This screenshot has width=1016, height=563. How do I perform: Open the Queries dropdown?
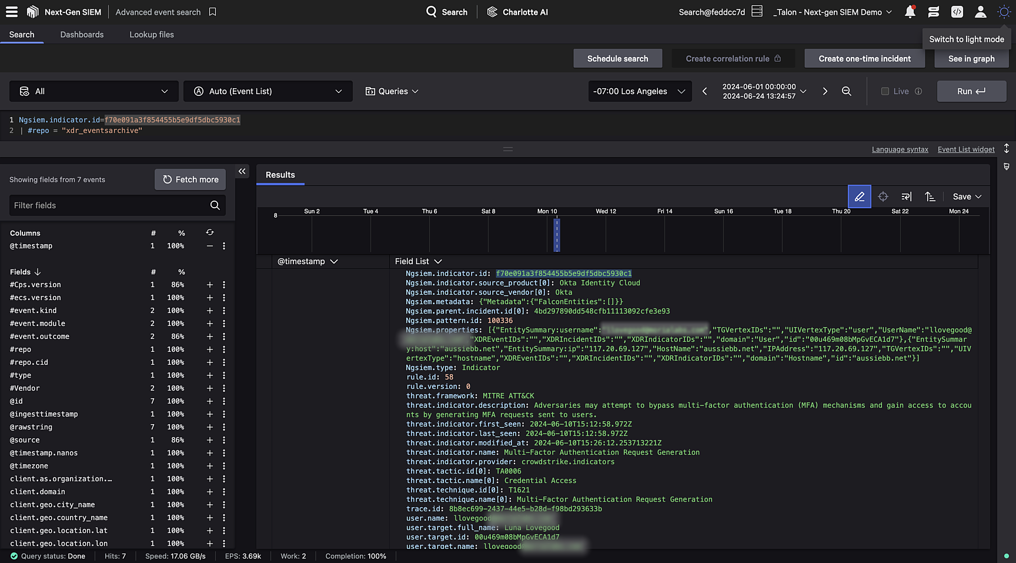pos(391,91)
